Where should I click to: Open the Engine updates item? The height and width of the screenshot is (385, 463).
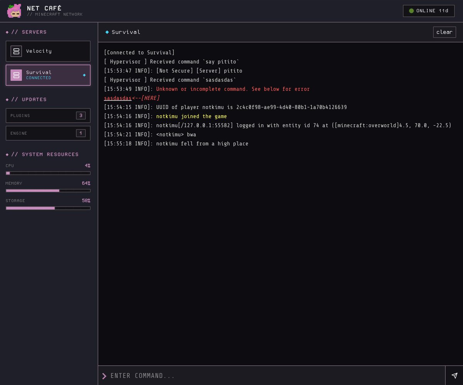point(48,133)
